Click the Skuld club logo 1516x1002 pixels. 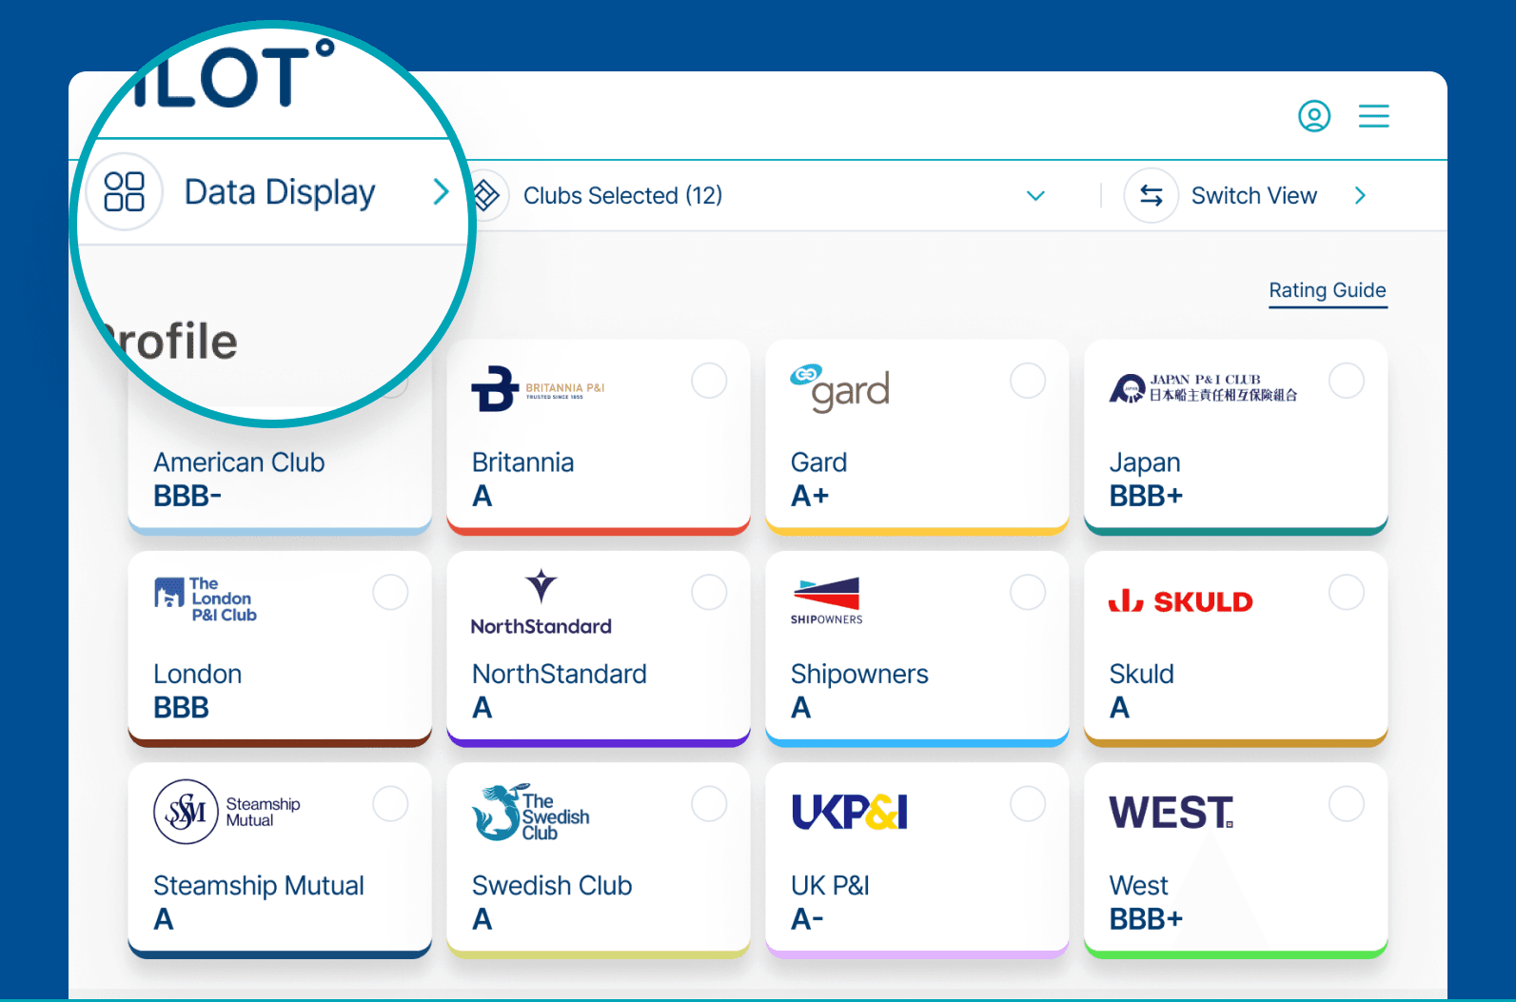[x=1180, y=601]
